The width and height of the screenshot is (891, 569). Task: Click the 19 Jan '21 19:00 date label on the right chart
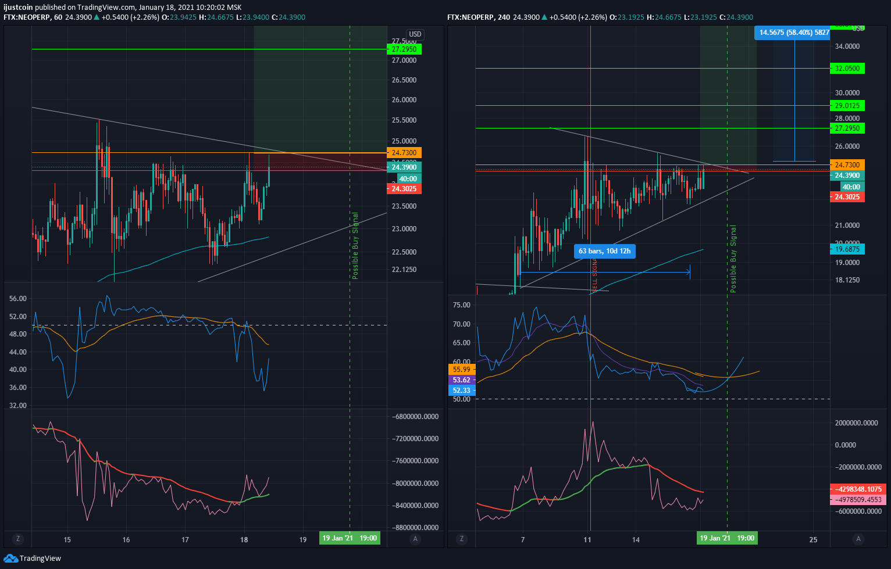(727, 538)
